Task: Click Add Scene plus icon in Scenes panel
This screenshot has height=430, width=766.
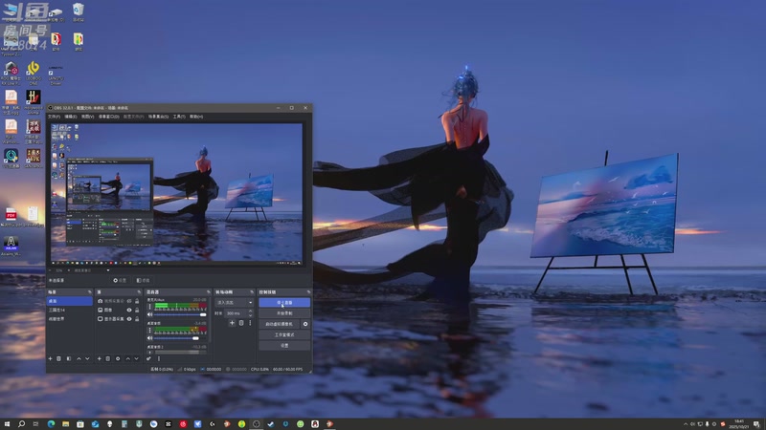Action: (51, 359)
